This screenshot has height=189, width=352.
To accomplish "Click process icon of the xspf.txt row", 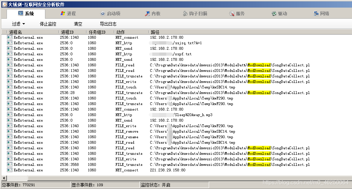I will click(x=10, y=54).
